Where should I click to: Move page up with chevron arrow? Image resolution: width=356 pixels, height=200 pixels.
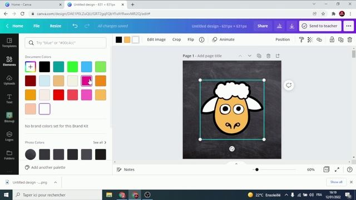(x=240, y=56)
